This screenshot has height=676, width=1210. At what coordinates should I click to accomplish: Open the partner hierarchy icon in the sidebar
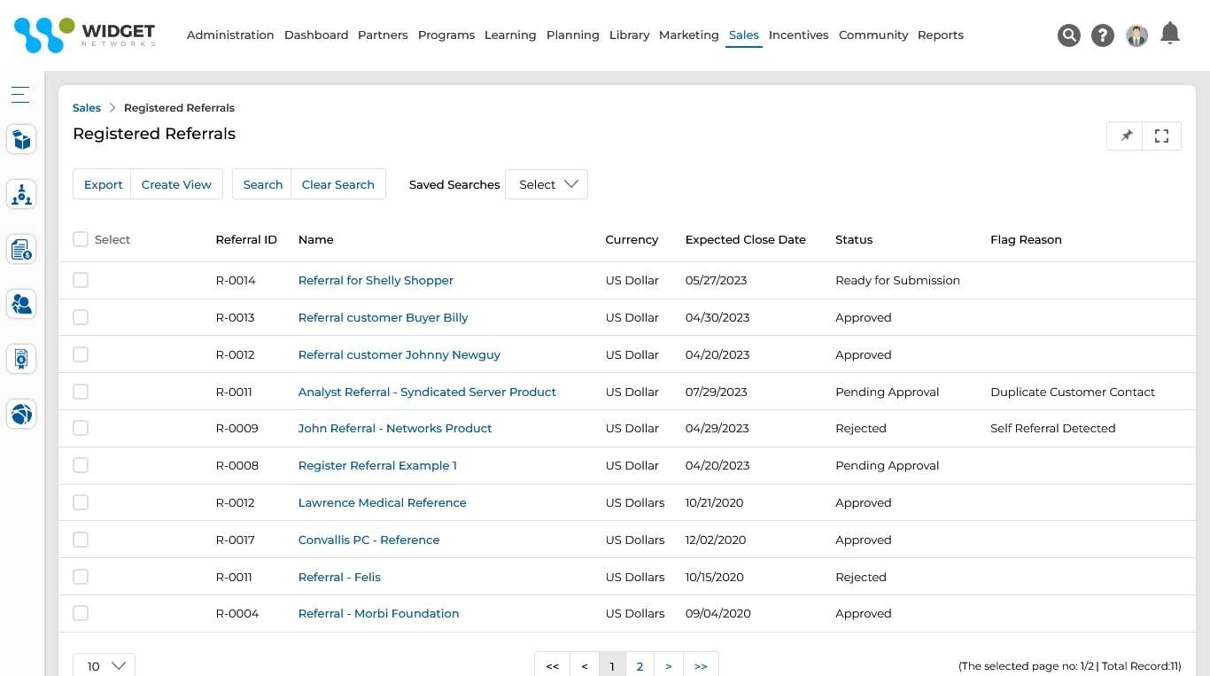21,194
